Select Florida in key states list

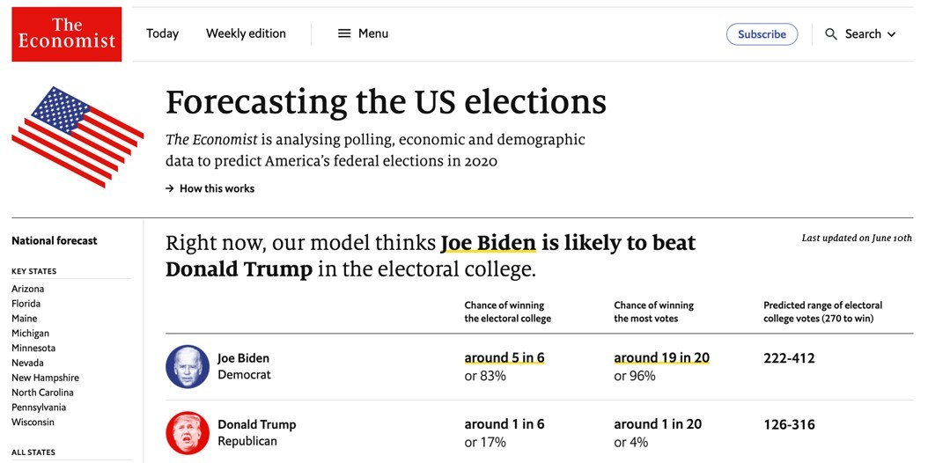point(26,304)
